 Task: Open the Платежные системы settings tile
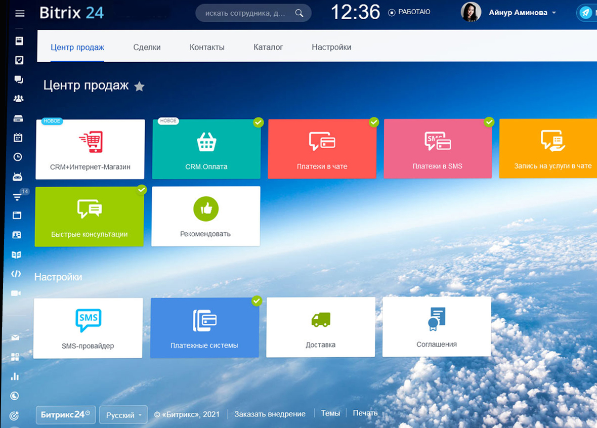point(204,327)
